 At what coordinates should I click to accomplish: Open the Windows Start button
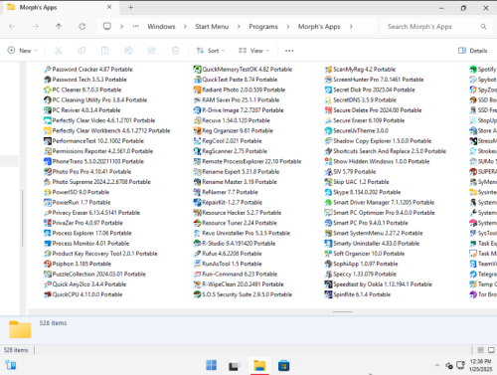211,365
